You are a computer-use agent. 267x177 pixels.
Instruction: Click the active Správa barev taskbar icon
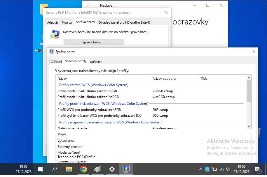pyautogui.click(x=126, y=169)
